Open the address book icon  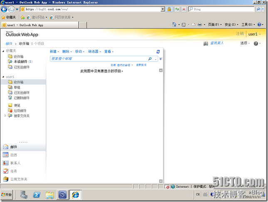click(206, 43)
